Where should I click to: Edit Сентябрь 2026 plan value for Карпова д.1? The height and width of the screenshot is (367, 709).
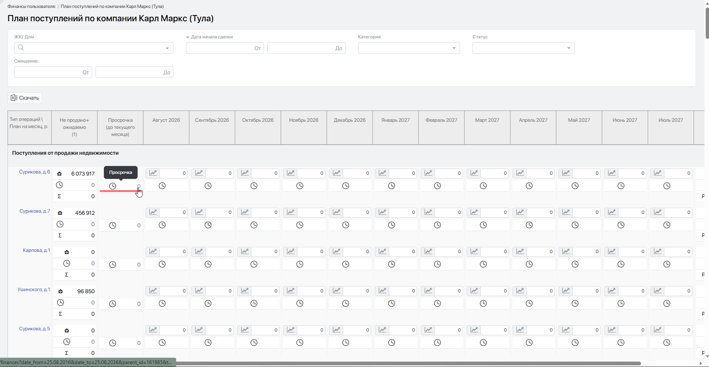(x=219, y=251)
